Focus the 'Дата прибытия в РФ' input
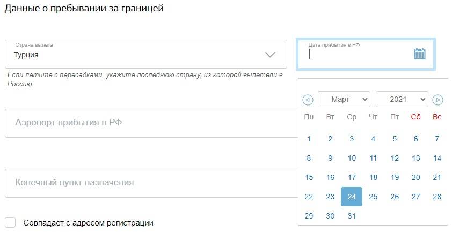This screenshot has width=452, height=232. coord(357,54)
